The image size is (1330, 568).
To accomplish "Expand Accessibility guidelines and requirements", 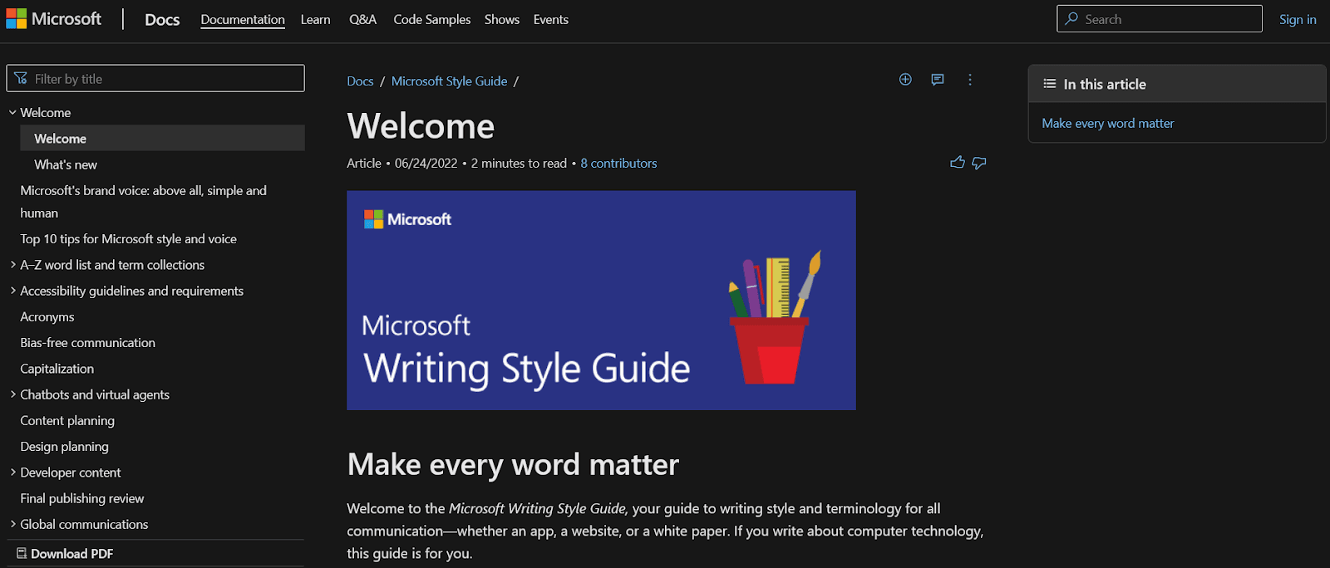I will coord(12,291).
